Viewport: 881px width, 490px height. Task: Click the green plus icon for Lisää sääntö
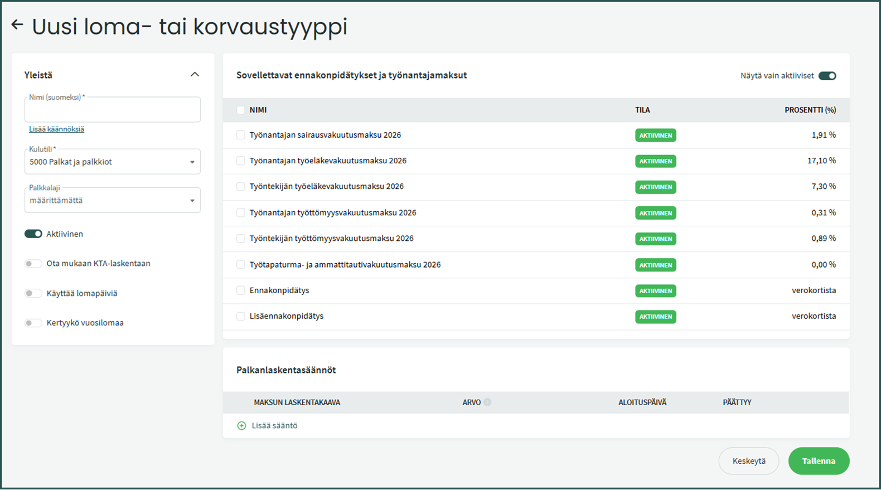tap(241, 425)
